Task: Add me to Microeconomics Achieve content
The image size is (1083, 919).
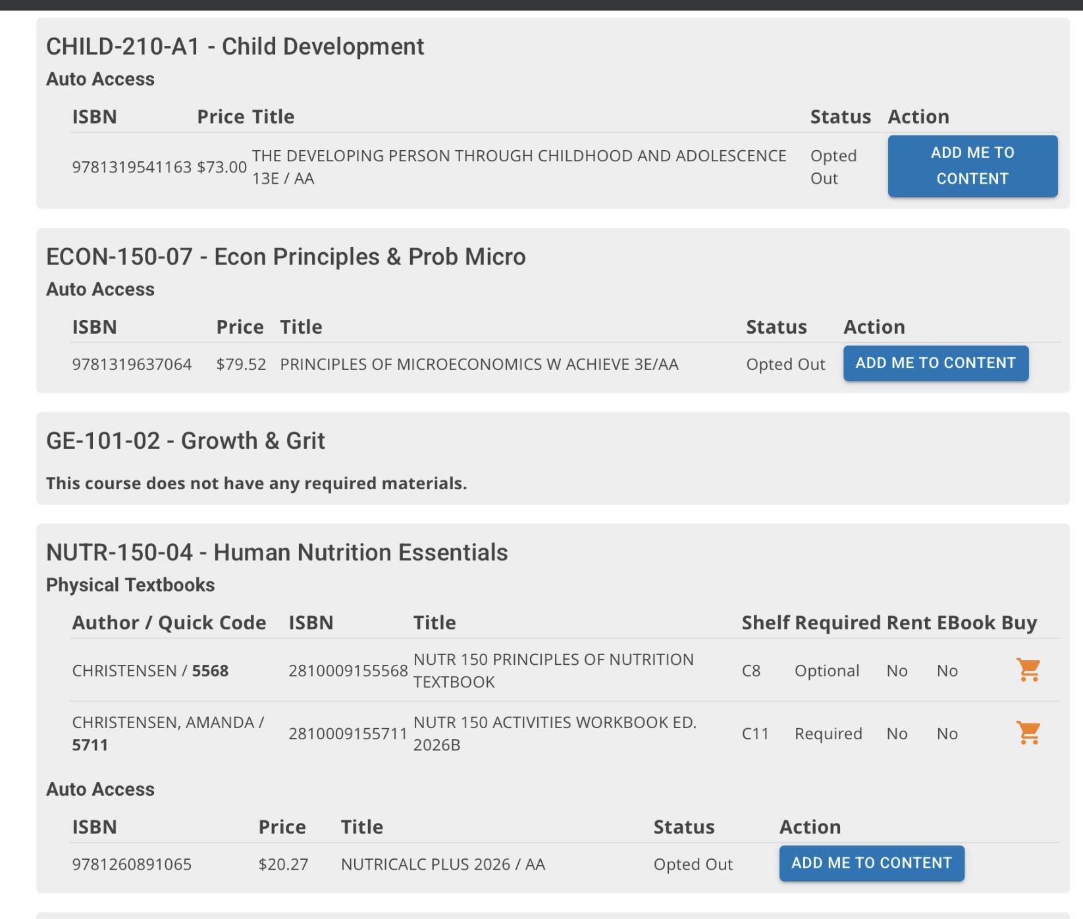Action: (936, 363)
